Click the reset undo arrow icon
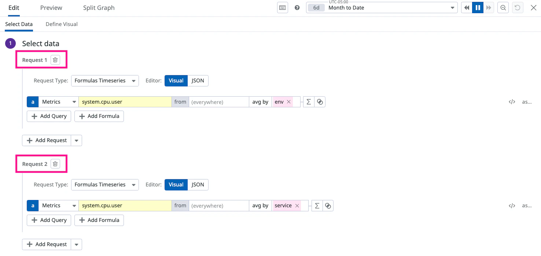This screenshot has height=256, width=541. 518,8
